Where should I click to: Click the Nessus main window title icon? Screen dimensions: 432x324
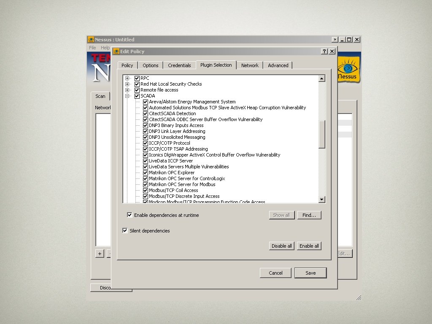(91, 40)
